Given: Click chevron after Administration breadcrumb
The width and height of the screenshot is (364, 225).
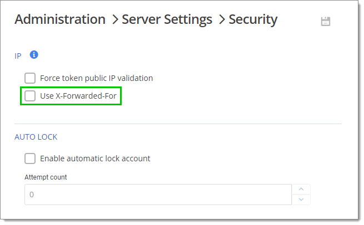Looking at the screenshot, I should (116, 19).
